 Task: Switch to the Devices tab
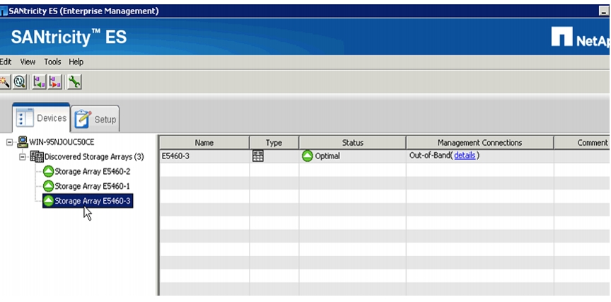(41, 118)
